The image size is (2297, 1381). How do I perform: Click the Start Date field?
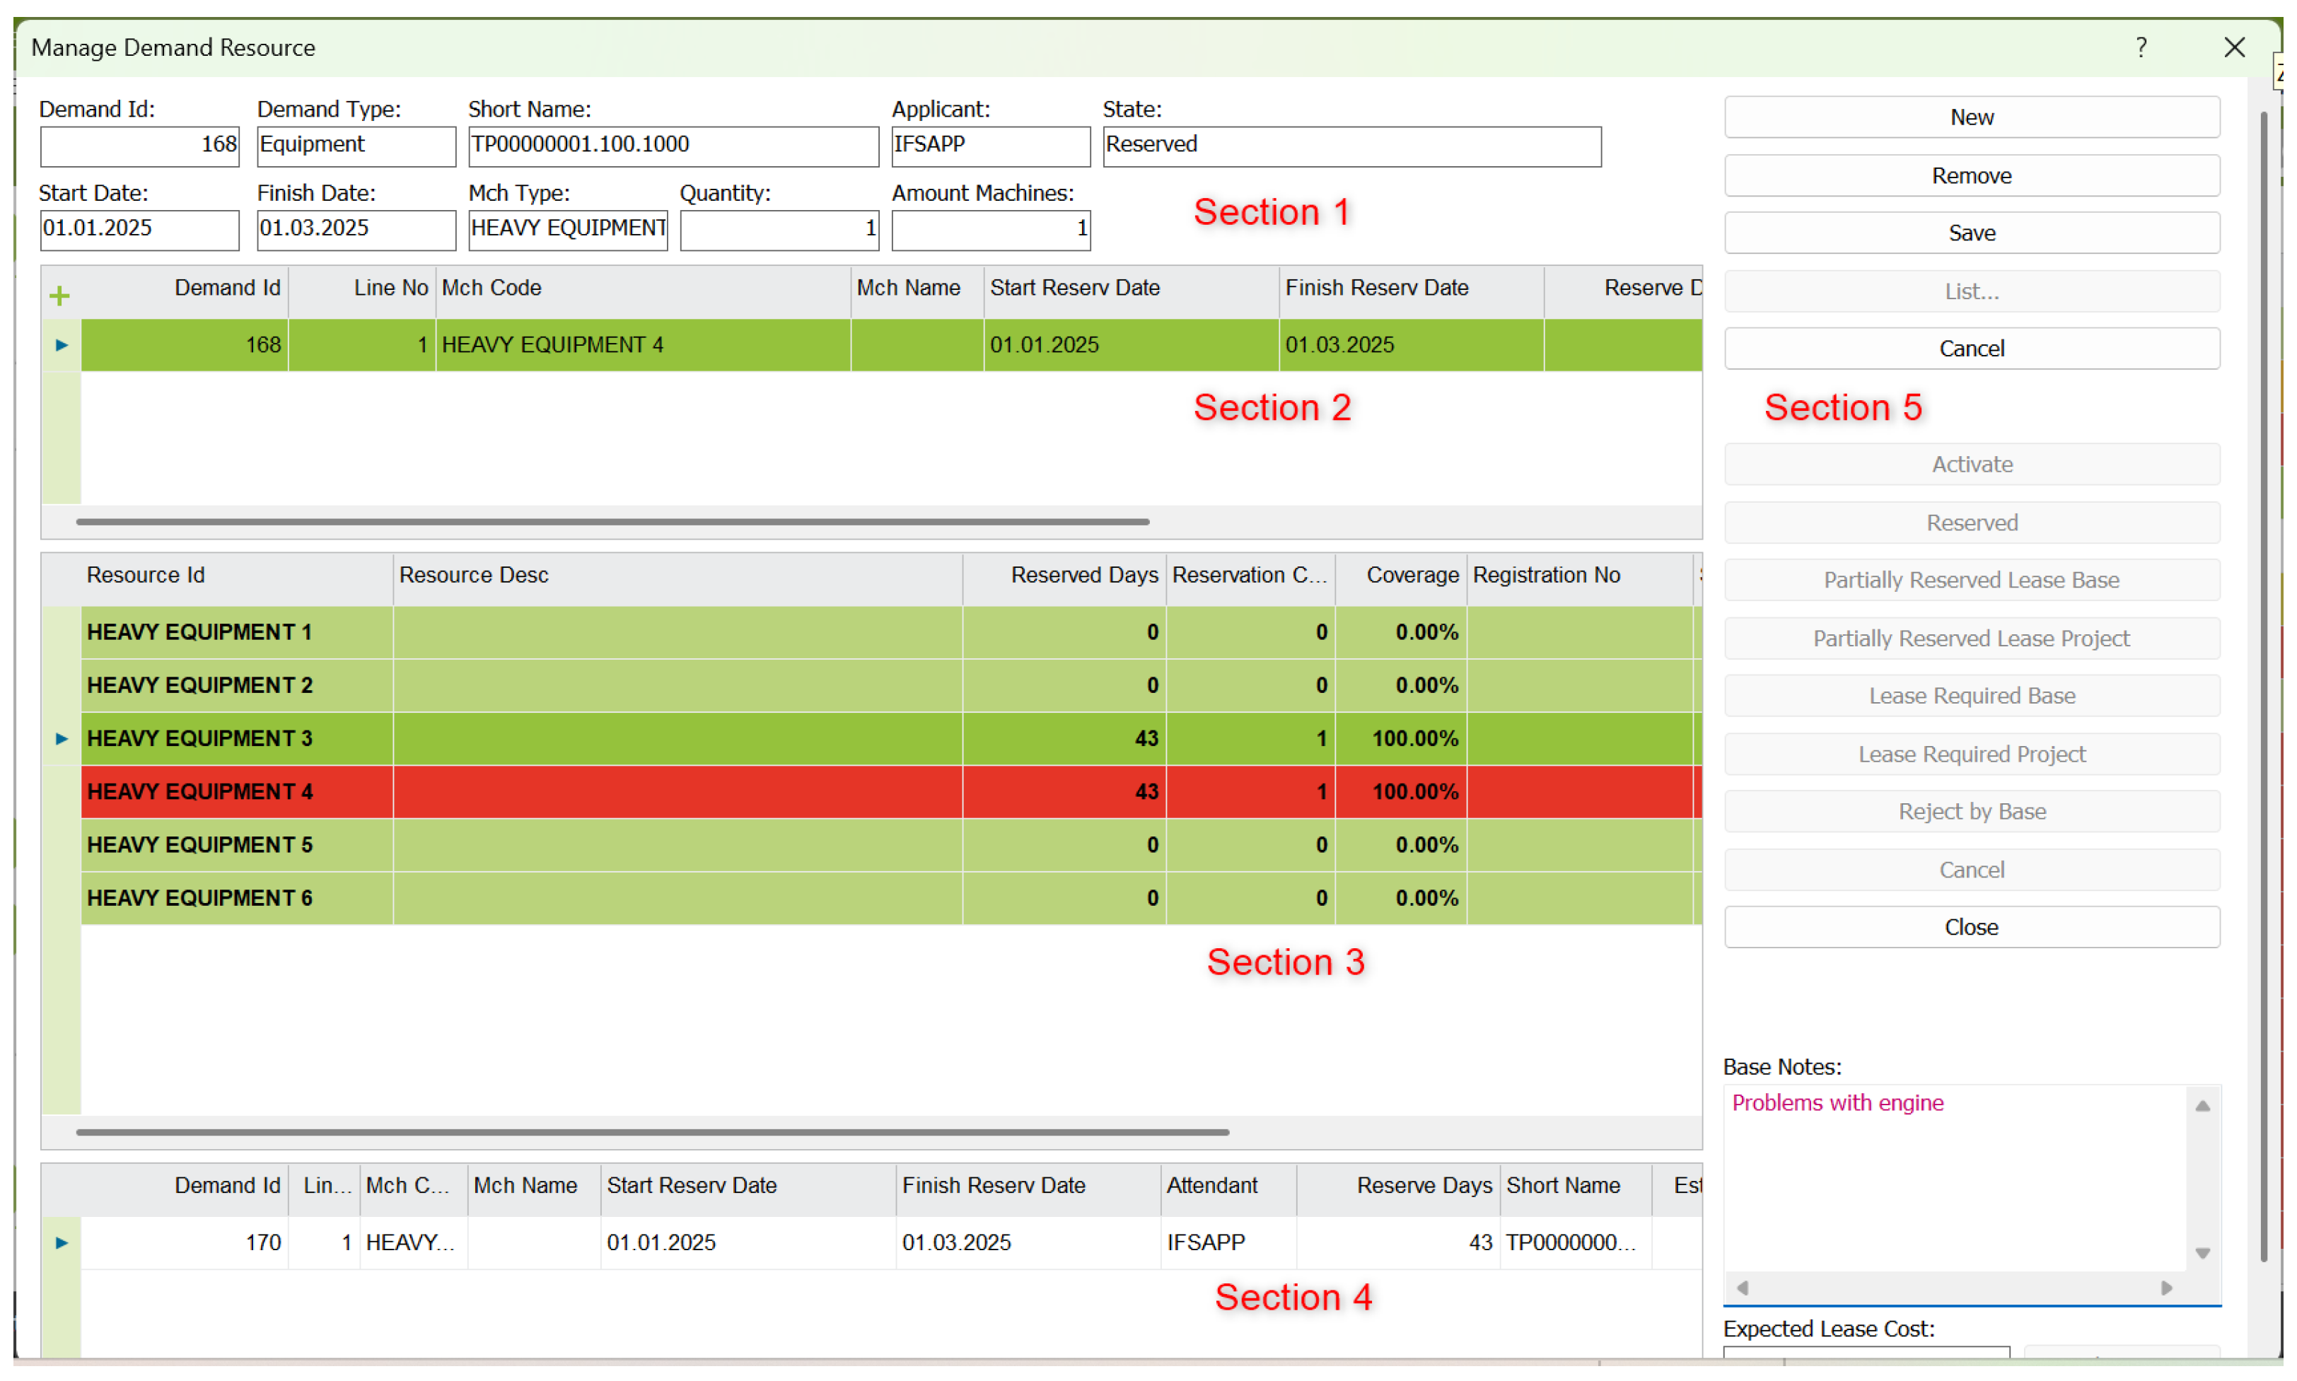[139, 230]
